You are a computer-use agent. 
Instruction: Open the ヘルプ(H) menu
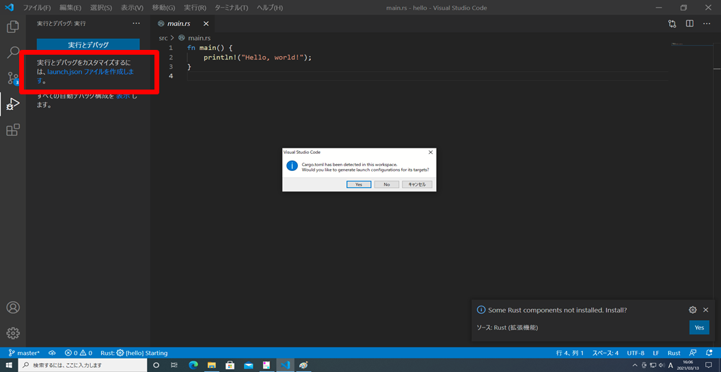click(x=269, y=8)
